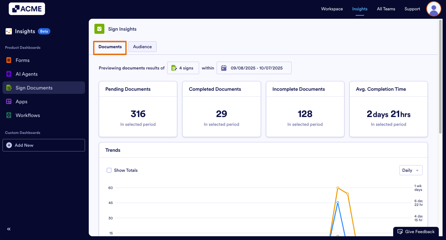
Task: Enable the Show Totals checkbox
Action: (109, 170)
